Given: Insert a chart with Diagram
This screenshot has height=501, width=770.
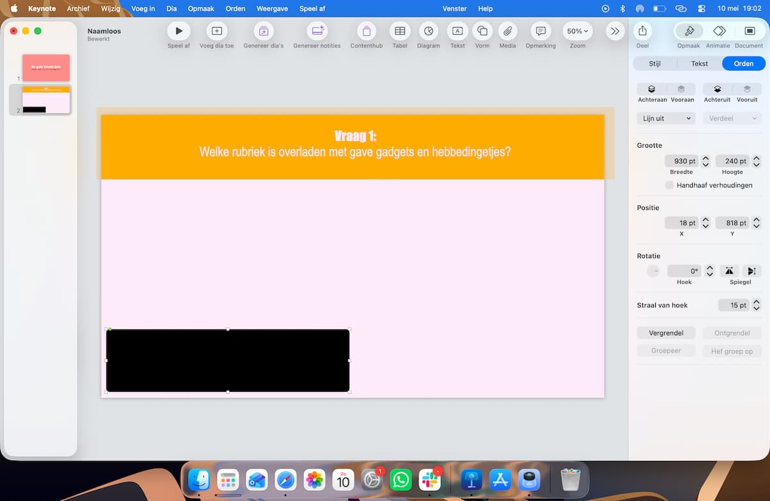Looking at the screenshot, I should 429,31.
